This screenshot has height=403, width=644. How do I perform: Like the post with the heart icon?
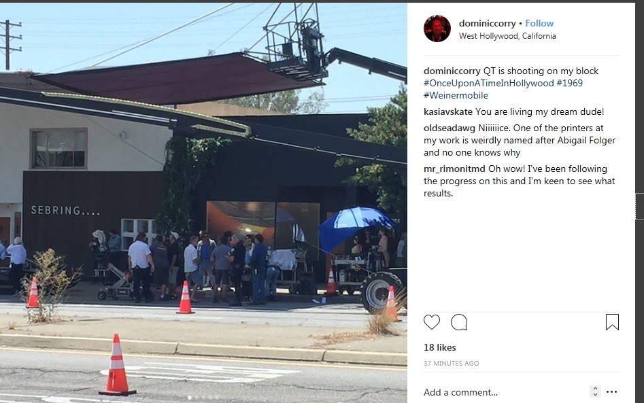point(432,322)
